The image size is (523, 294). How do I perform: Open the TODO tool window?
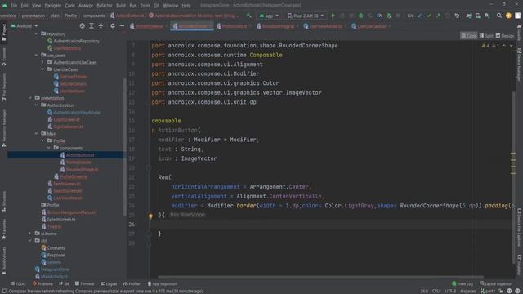point(18,283)
